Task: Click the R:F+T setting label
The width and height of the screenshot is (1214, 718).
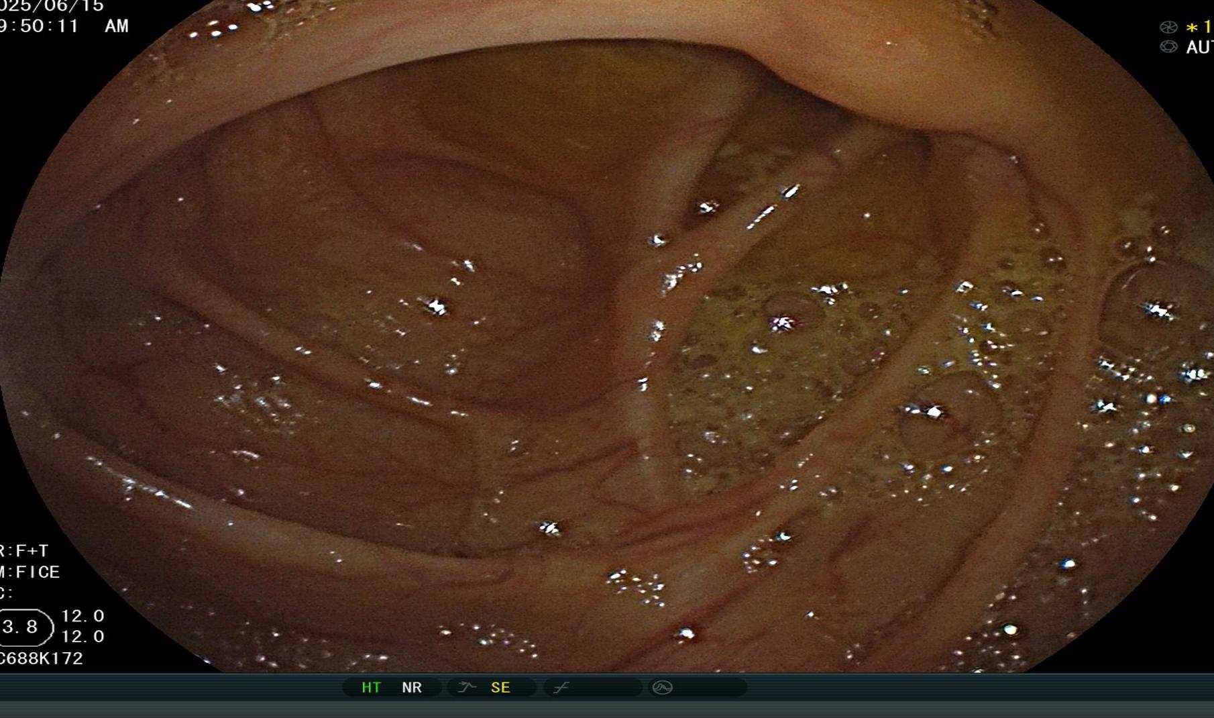Action: [x=24, y=551]
